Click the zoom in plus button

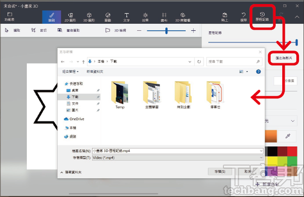coord(194,30)
